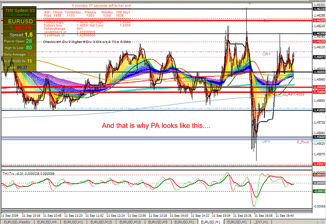The image size is (326, 224).
Task: Click the red 1.45517 price axis label
Action: point(319,164)
